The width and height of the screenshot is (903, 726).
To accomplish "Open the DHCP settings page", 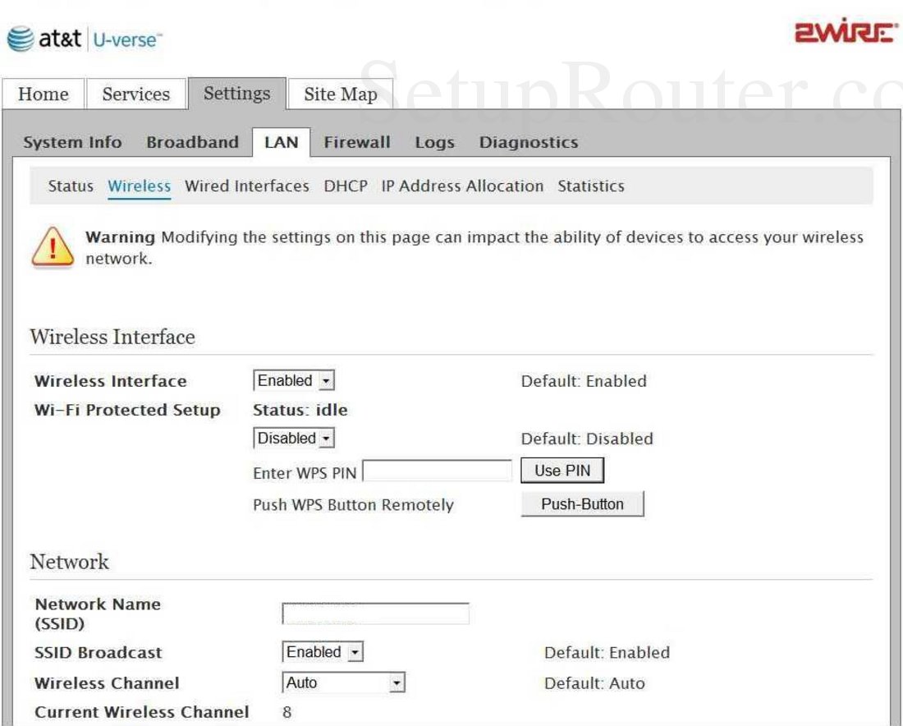I will coord(343,186).
